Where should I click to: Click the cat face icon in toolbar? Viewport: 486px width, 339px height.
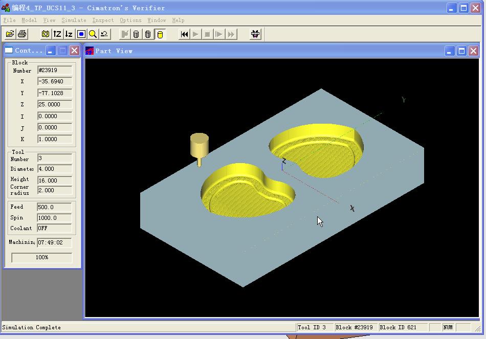pyautogui.click(x=255, y=34)
